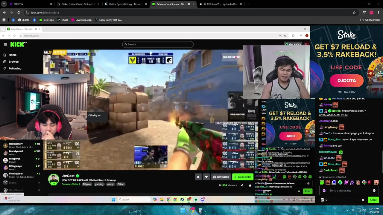Screen dimensions: 383x215
Task: Open the hamburger menu in streamed Kick page
Action: (5, 44)
